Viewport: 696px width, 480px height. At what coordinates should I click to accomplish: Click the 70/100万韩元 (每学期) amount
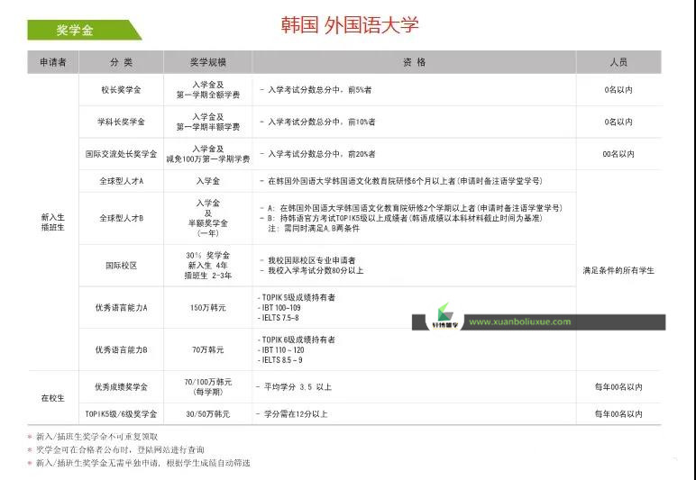(208, 387)
